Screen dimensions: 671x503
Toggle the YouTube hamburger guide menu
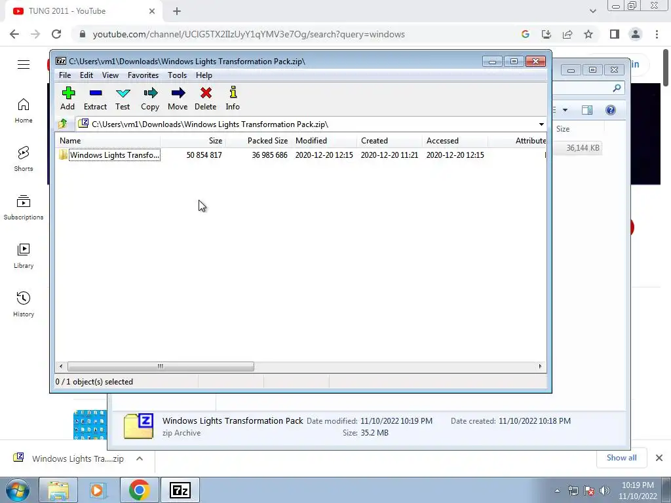pos(24,65)
